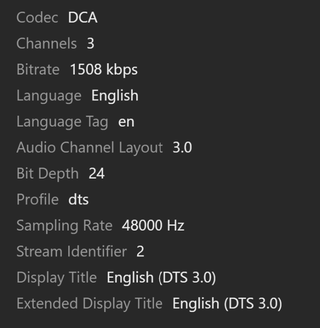The height and width of the screenshot is (328, 320).
Task: Click the Profile label
Action: [37, 200]
